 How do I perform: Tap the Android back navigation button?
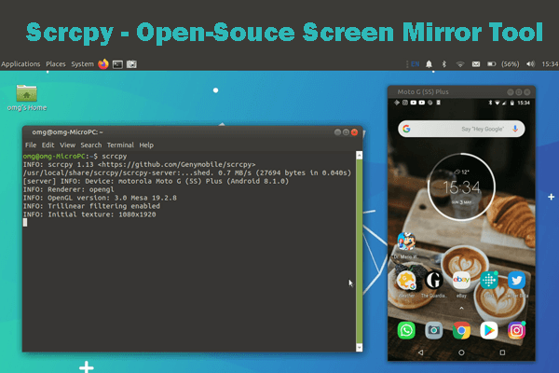pos(421,352)
